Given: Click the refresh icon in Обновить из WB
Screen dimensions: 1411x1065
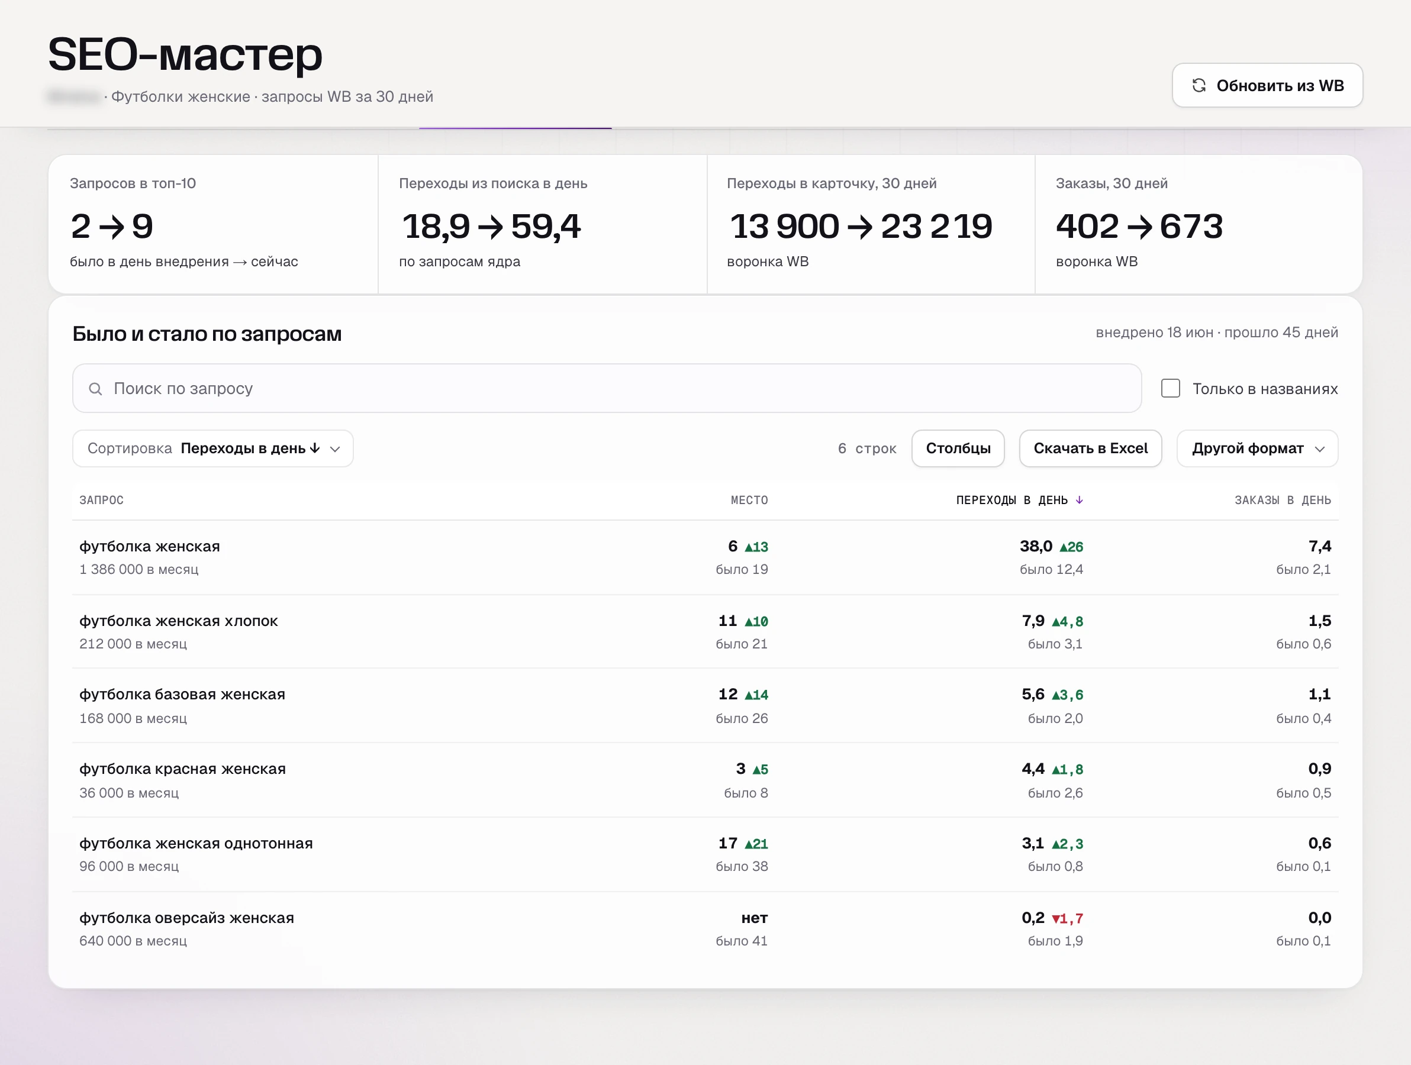Looking at the screenshot, I should pyautogui.click(x=1199, y=85).
